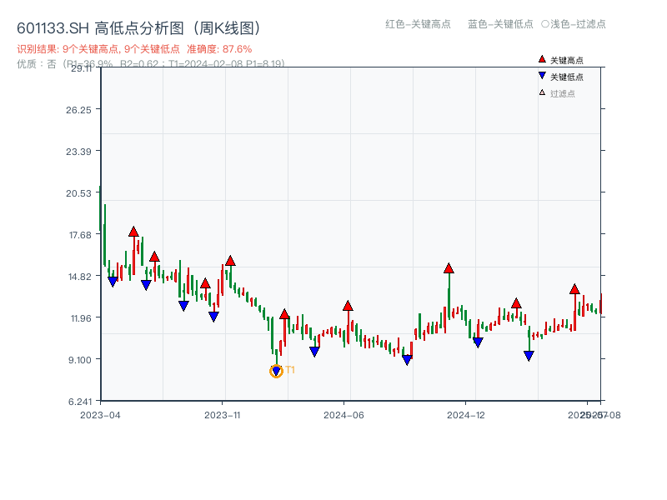Click the grey 优质：否 parameters line
This screenshot has width=667, height=500.
(x=151, y=64)
